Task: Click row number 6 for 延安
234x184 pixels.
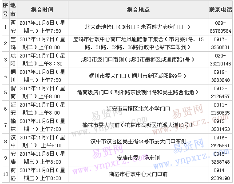Action: pyautogui.click(x=5, y=109)
